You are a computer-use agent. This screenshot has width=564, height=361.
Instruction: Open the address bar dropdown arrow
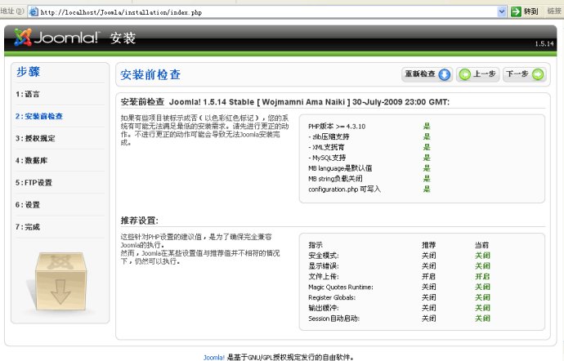tap(502, 12)
